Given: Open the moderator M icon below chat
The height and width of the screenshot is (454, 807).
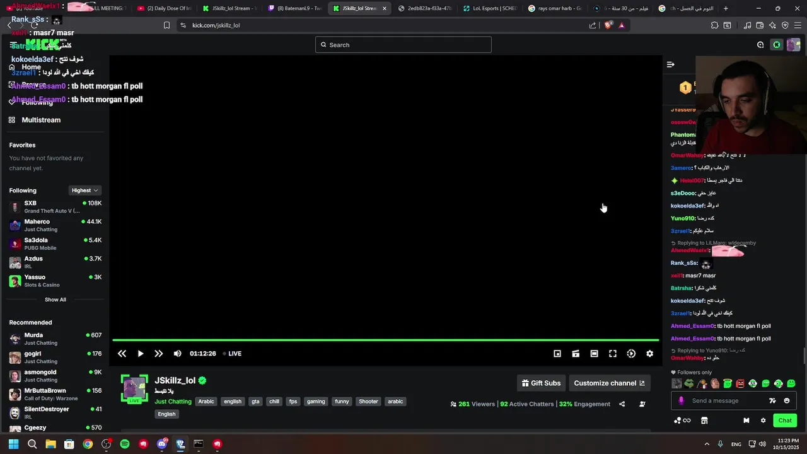Looking at the screenshot, I should pos(746,421).
